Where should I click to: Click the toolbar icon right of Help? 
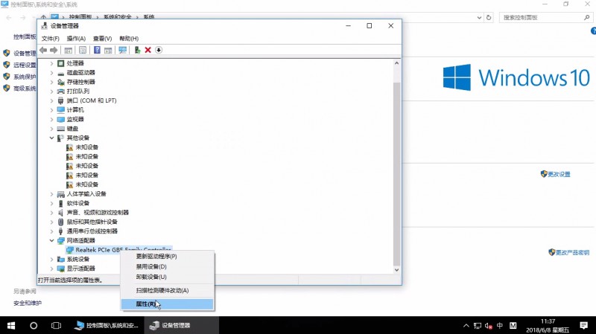(108, 50)
